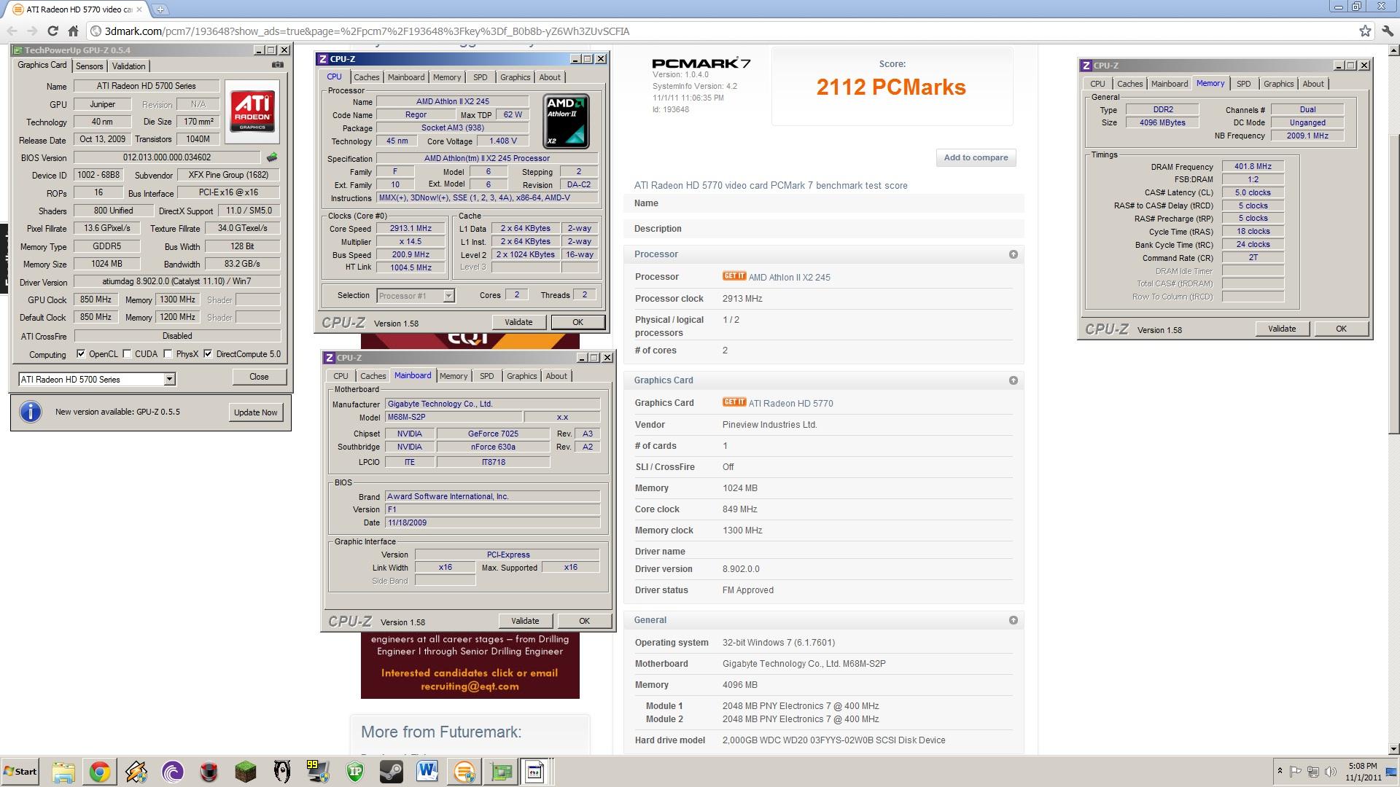
Task: Open Notepad-like document icon in taskbar
Action: [x=534, y=772]
